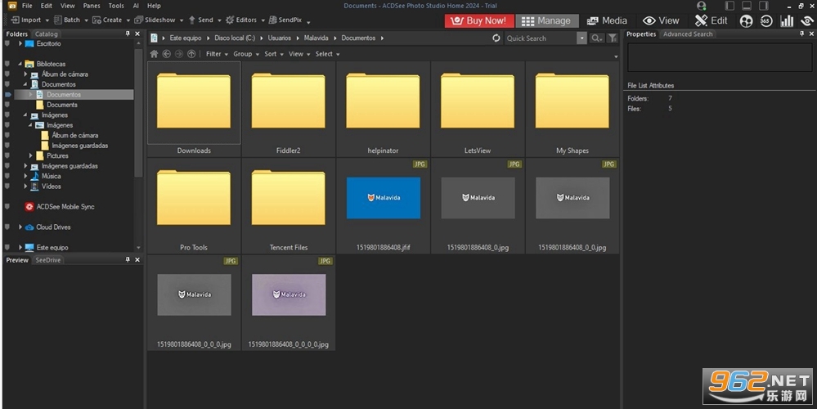The height and width of the screenshot is (409, 817).
Task: Click the ACDSee app logo icon
Action: click(12, 6)
